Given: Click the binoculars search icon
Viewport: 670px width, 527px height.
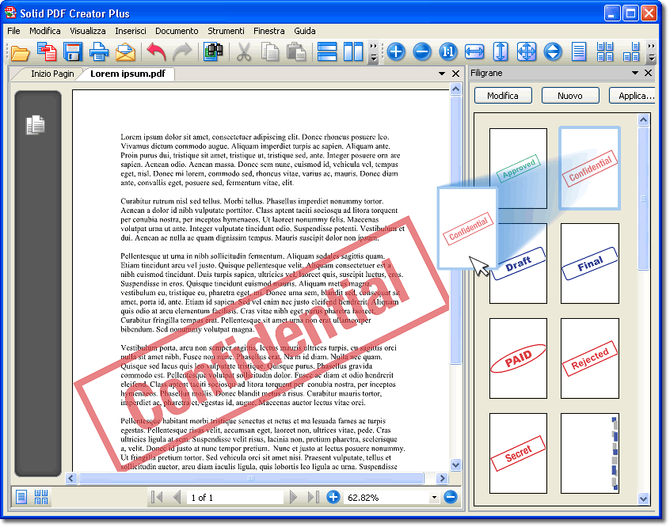Looking at the screenshot, I should pyautogui.click(x=212, y=53).
